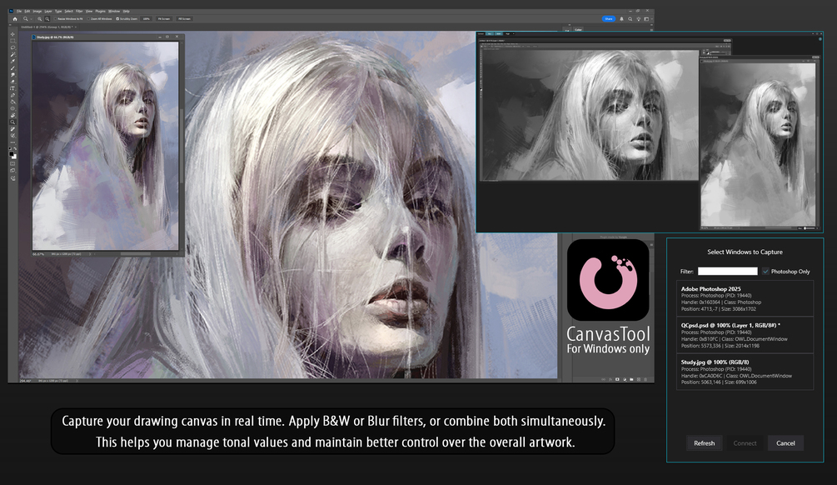Open the Edit Toolbar three-dot menu

(x=12, y=142)
